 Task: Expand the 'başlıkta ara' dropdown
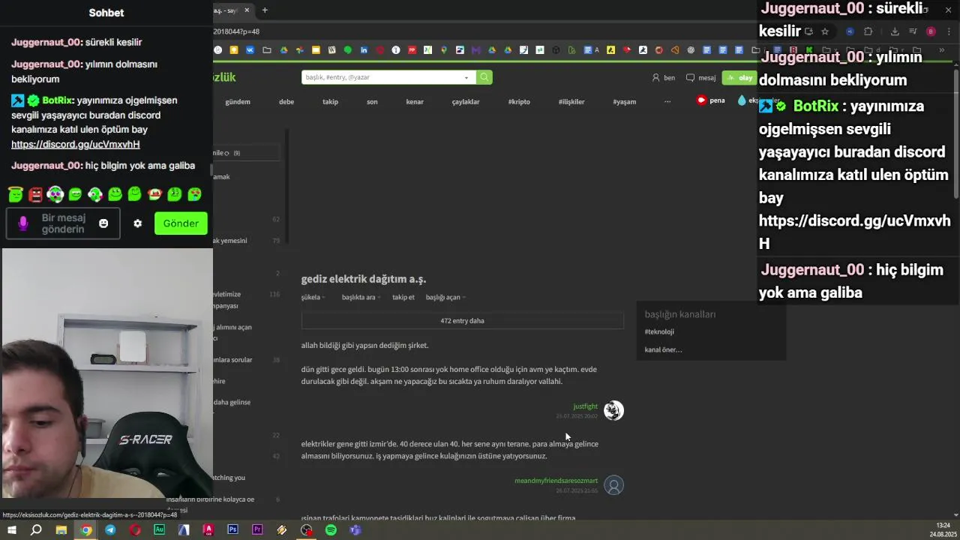pyautogui.click(x=361, y=297)
